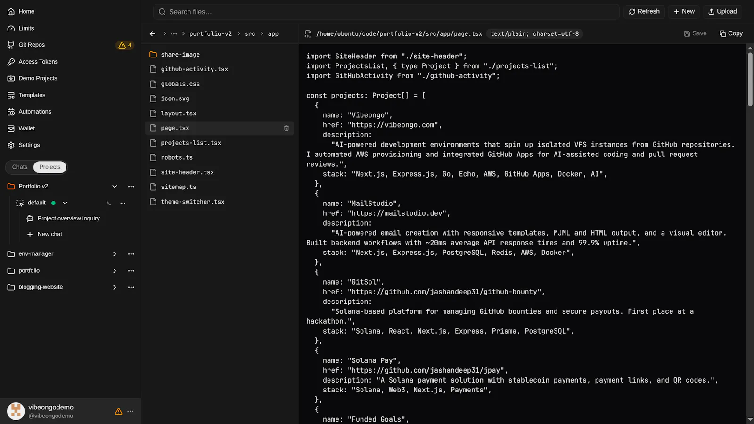This screenshot has width=754, height=424.
Task: Click the default environment icon
Action: tap(20, 203)
